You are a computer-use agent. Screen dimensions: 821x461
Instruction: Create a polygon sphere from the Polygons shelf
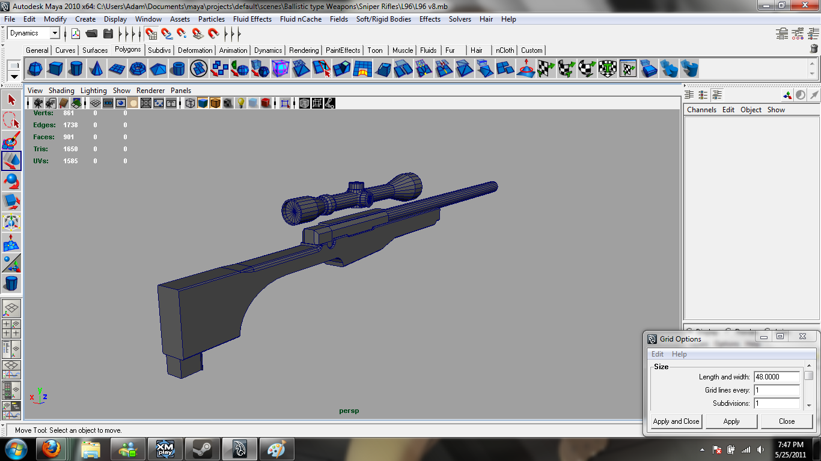click(x=35, y=68)
